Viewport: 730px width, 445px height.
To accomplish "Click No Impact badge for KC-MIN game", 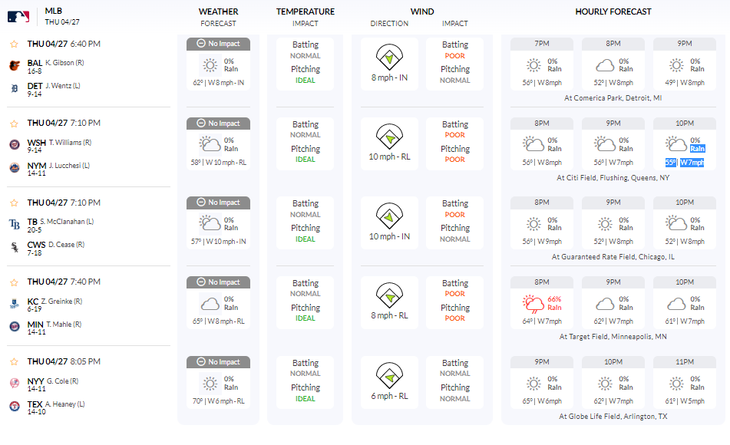I will pyautogui.click(x=218, y=282).
